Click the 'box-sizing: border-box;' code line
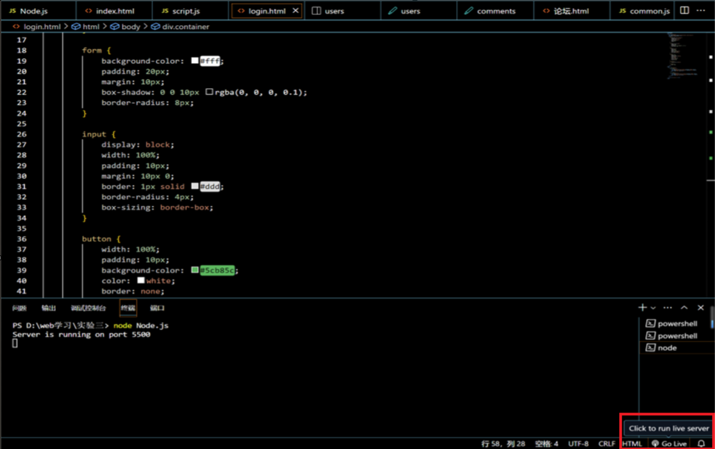This screenshot has height=449, width=715. point(157,207)
